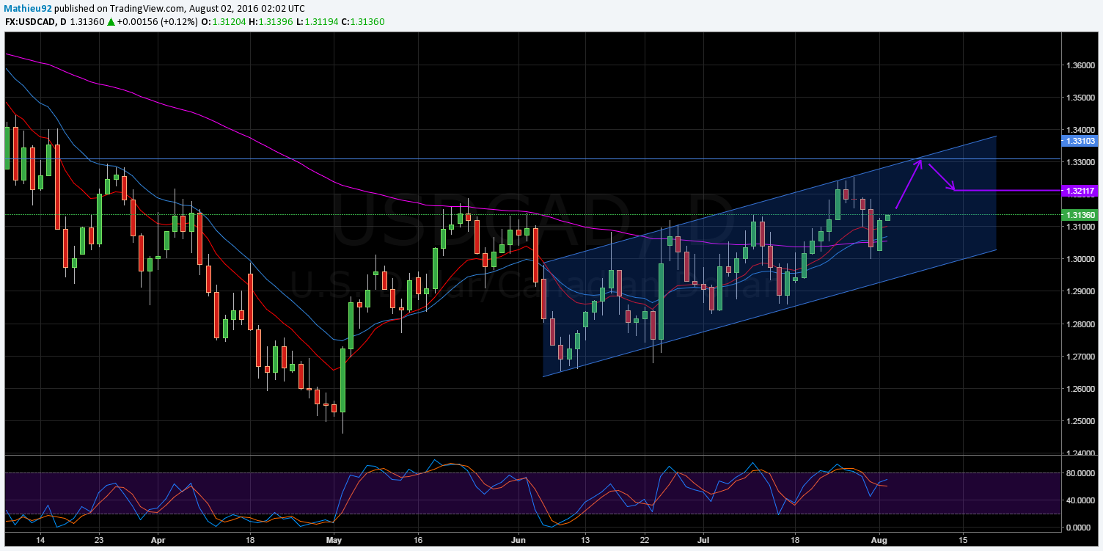Click the 1.25000 price axis value
This screenshot has width=1103, height=551.
(x=1081, y=421)
